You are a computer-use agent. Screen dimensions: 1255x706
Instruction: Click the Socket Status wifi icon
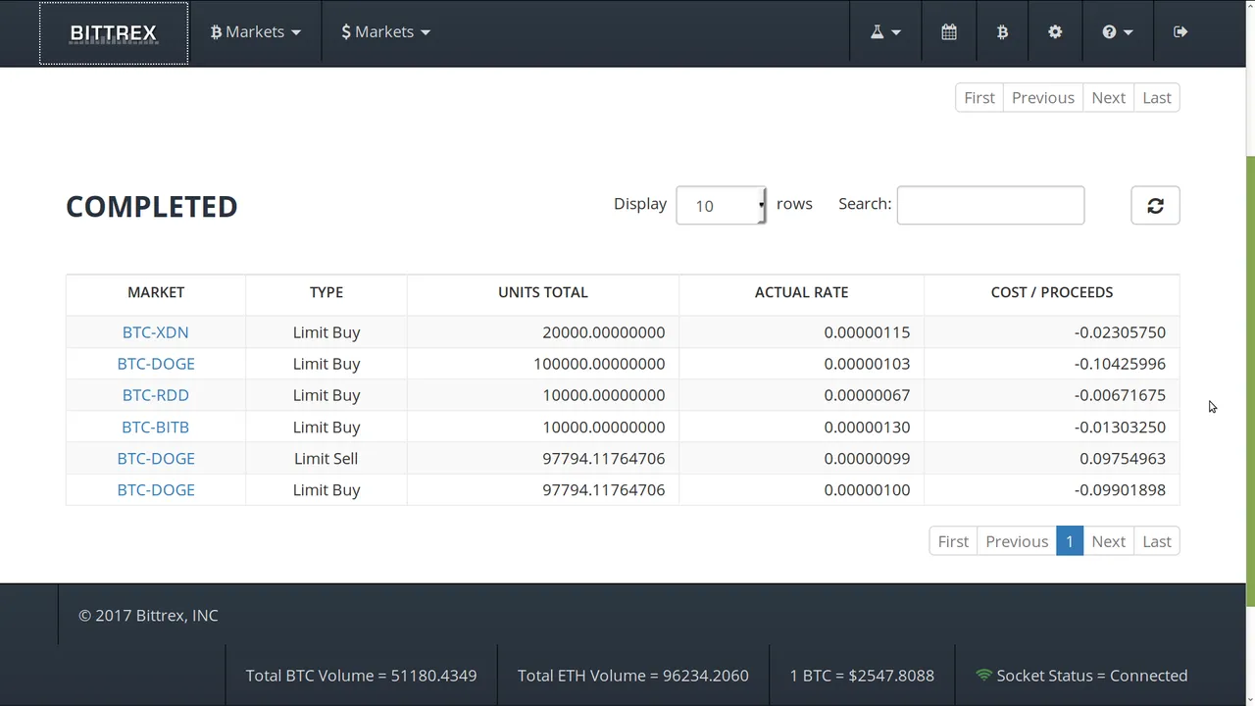(x=983, y=676)
